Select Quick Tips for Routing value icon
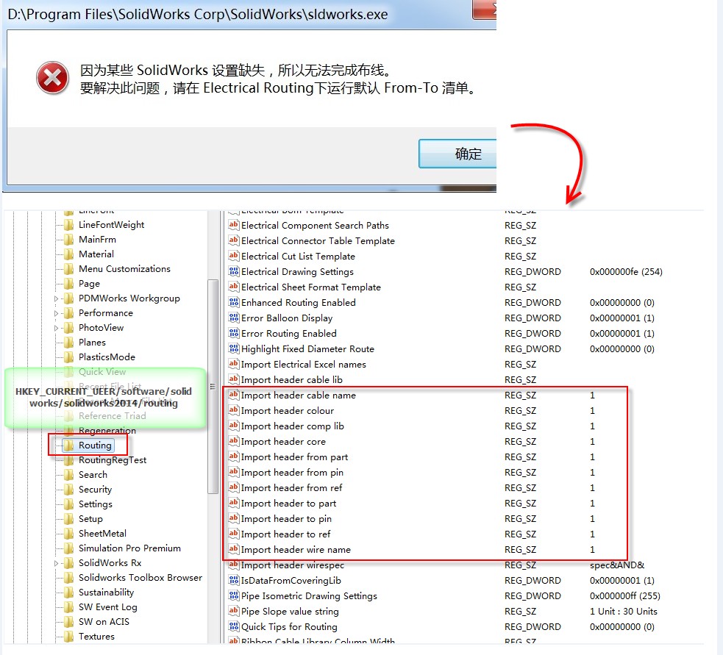 [234, 627]
